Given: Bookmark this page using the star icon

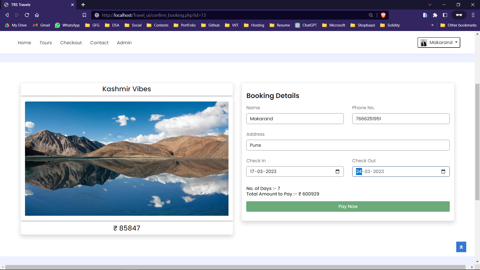Looking at the screenshot, I should pyautogui.click(x=84, y=15).
